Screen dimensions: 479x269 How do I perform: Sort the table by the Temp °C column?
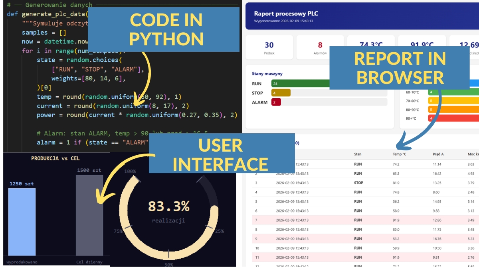(x=399, y=154)
